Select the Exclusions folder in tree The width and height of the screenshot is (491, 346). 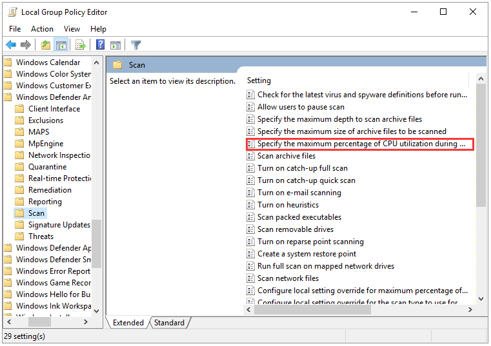[46, 120]
